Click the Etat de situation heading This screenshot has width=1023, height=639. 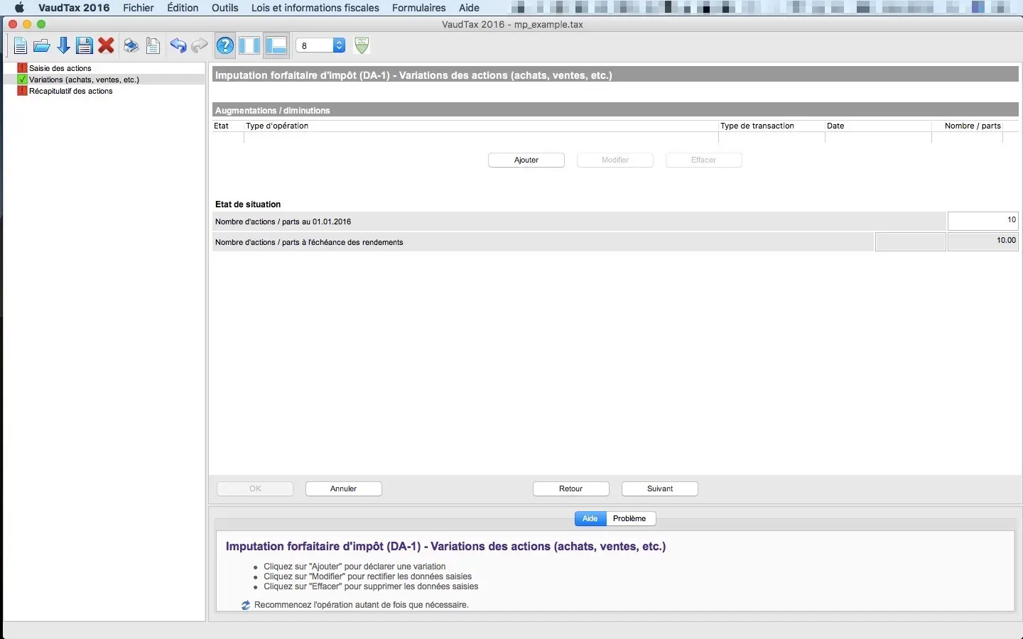[248, 204]
